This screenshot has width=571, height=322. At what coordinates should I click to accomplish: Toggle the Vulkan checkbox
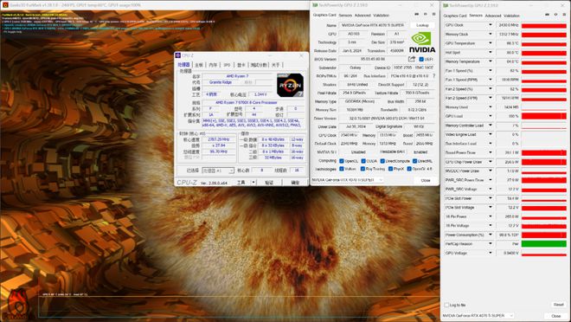click(342, 169)
